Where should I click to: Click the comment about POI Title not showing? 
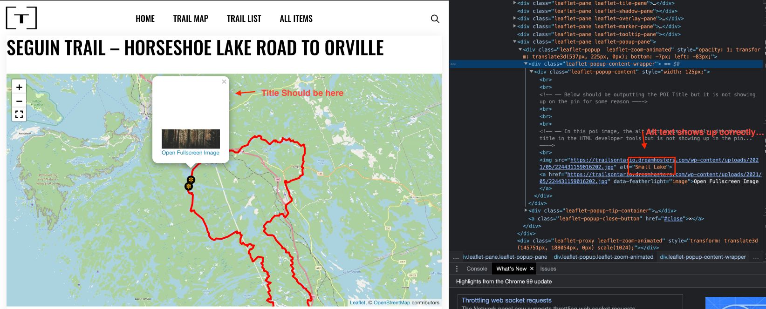[648, 98]
